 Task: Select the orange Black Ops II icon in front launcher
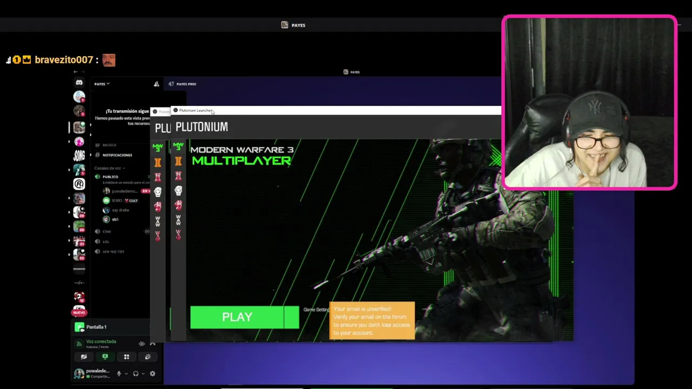pos(178,161)
